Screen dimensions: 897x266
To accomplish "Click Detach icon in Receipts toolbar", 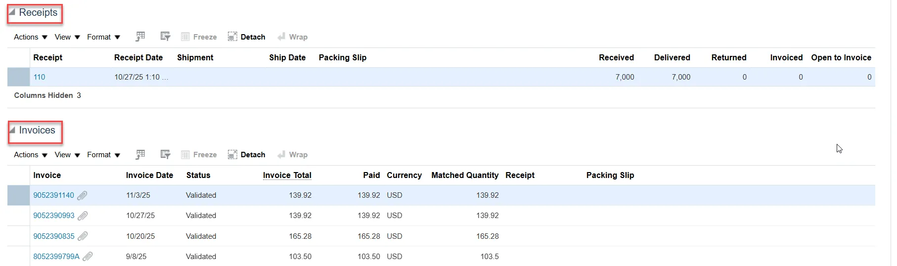I will [232, 37].
